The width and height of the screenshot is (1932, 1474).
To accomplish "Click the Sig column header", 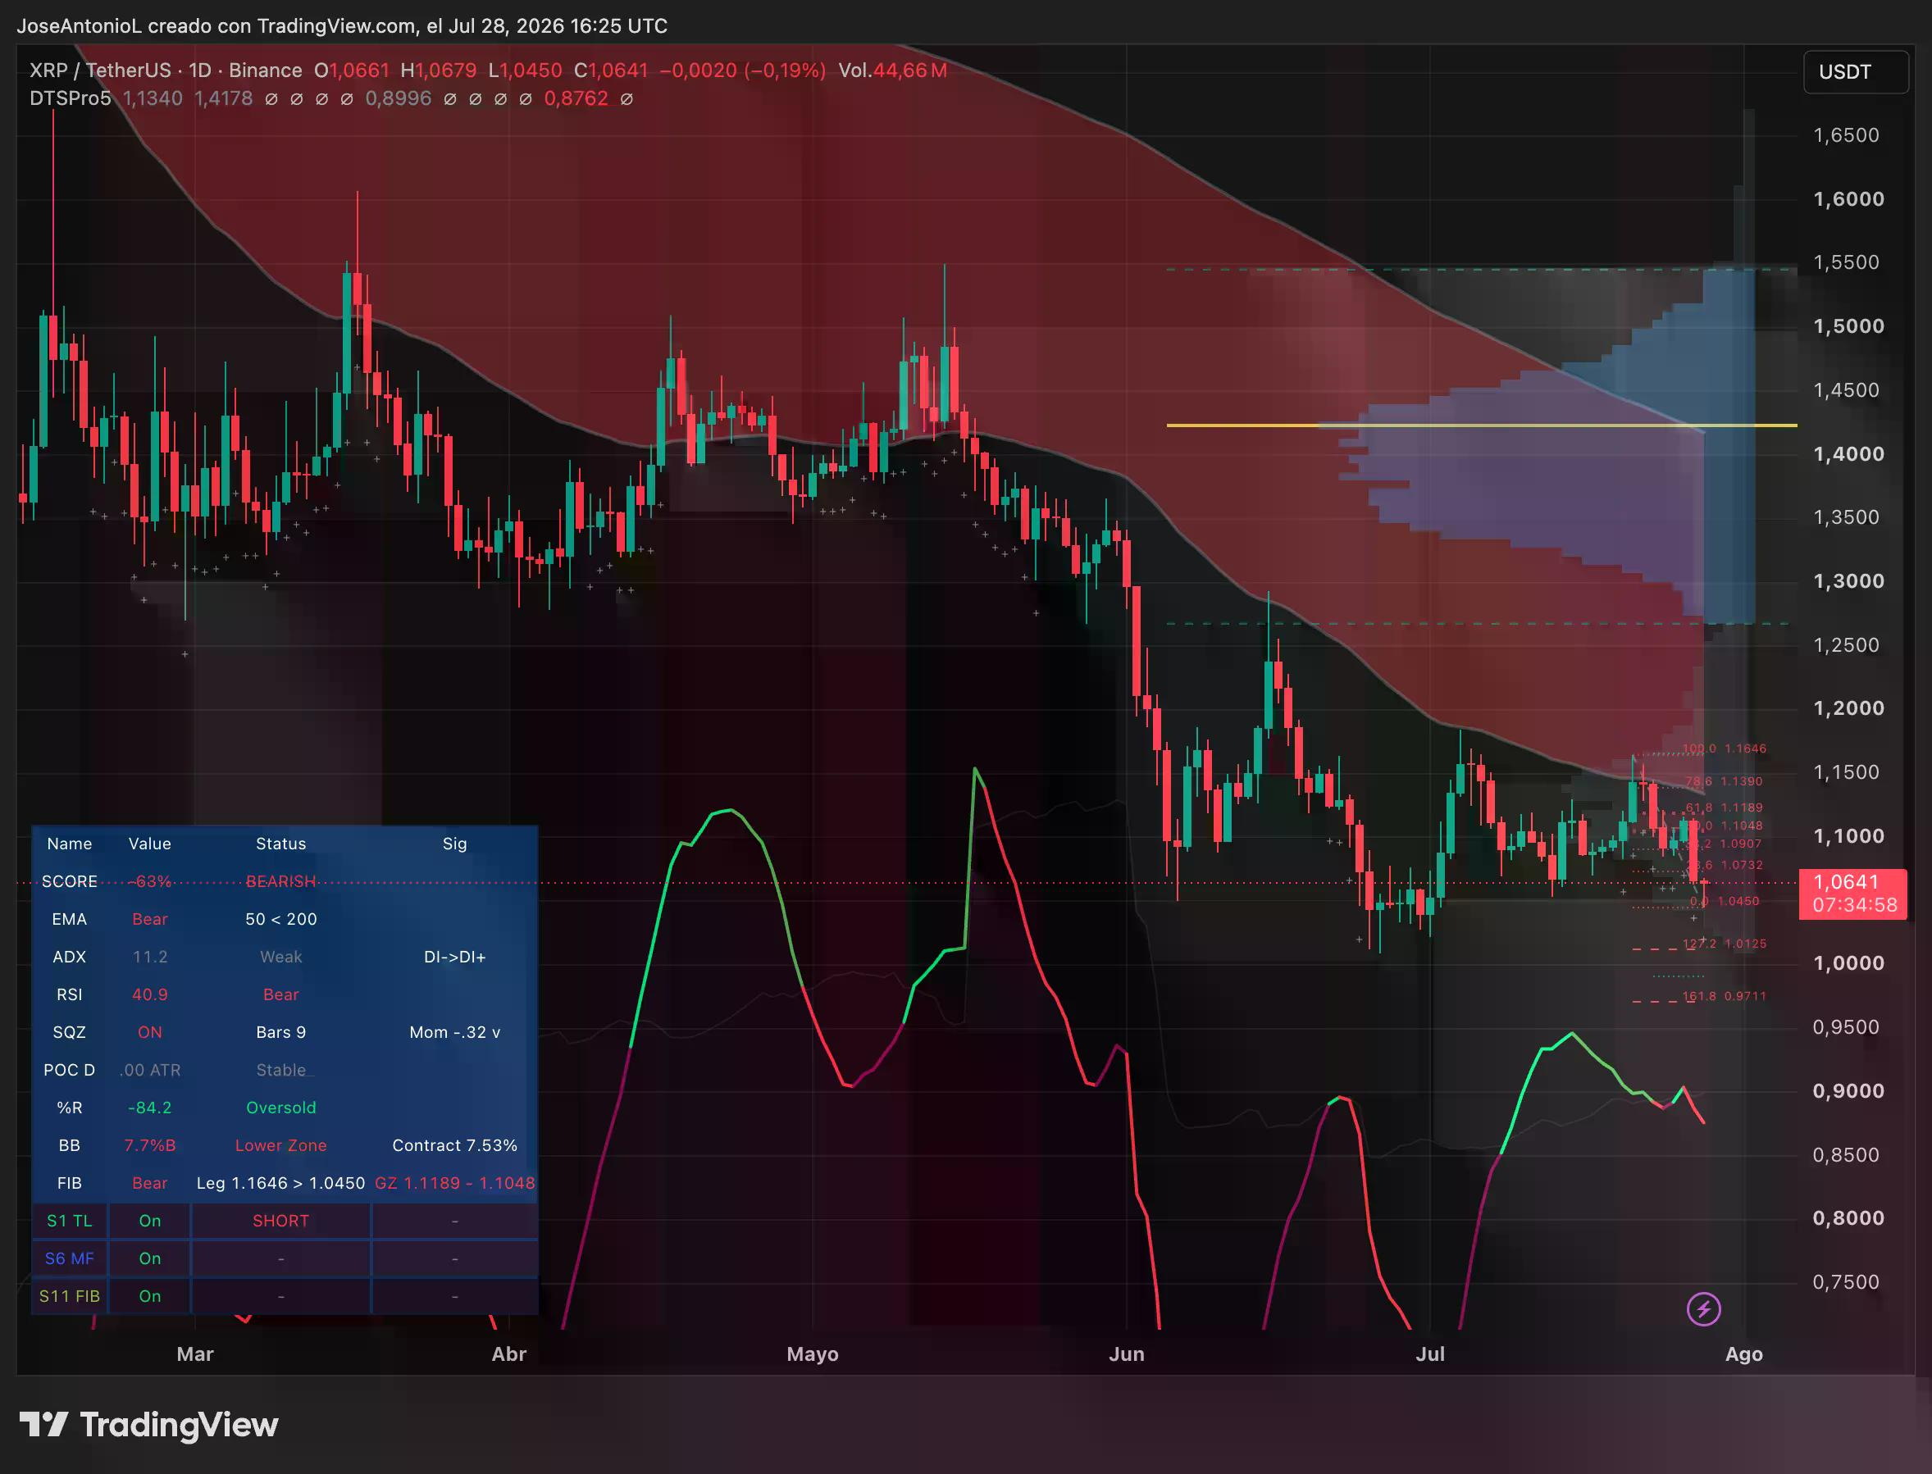I will pos(454,843).
